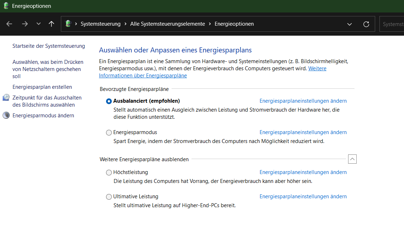The image size is (404, 230).
Task: Open Startseite der Systemsteuerung
Action: (49, 46)
